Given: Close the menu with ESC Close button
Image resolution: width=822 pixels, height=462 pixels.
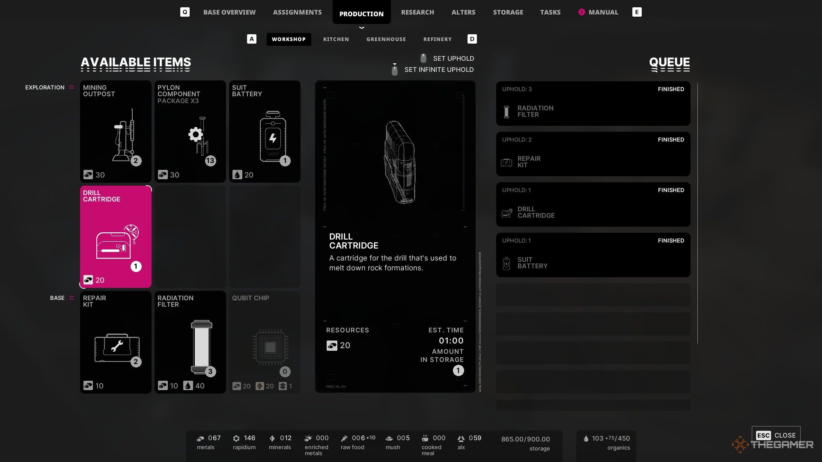Looking at the screenshot, I should 776,435.
